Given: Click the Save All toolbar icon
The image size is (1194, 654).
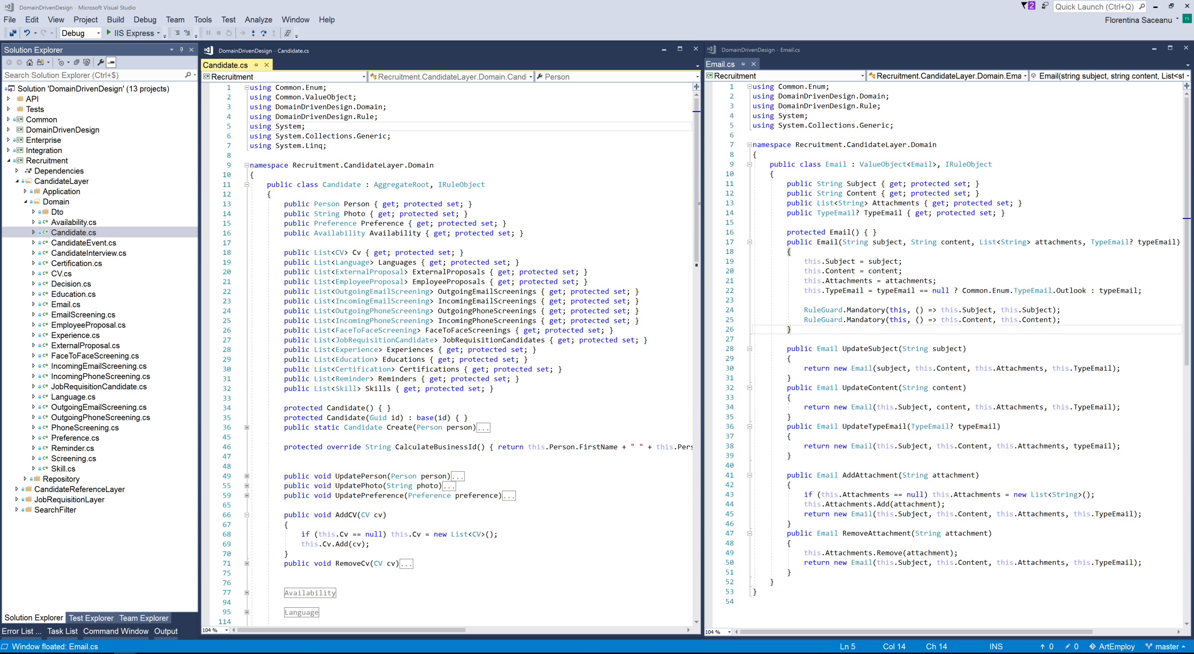Looking at the screenshot, I should (13, 33).
